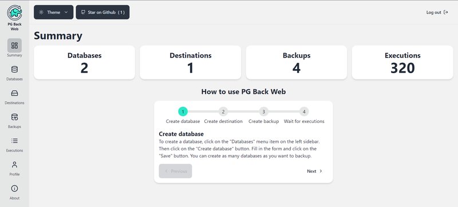Screen dimensions: 458x207
Task: Click the Databases summary card
Action: coord(84,62)
